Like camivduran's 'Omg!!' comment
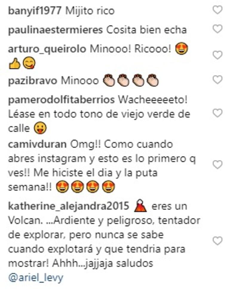Screen dimensions: 239x289 (217, 165)
